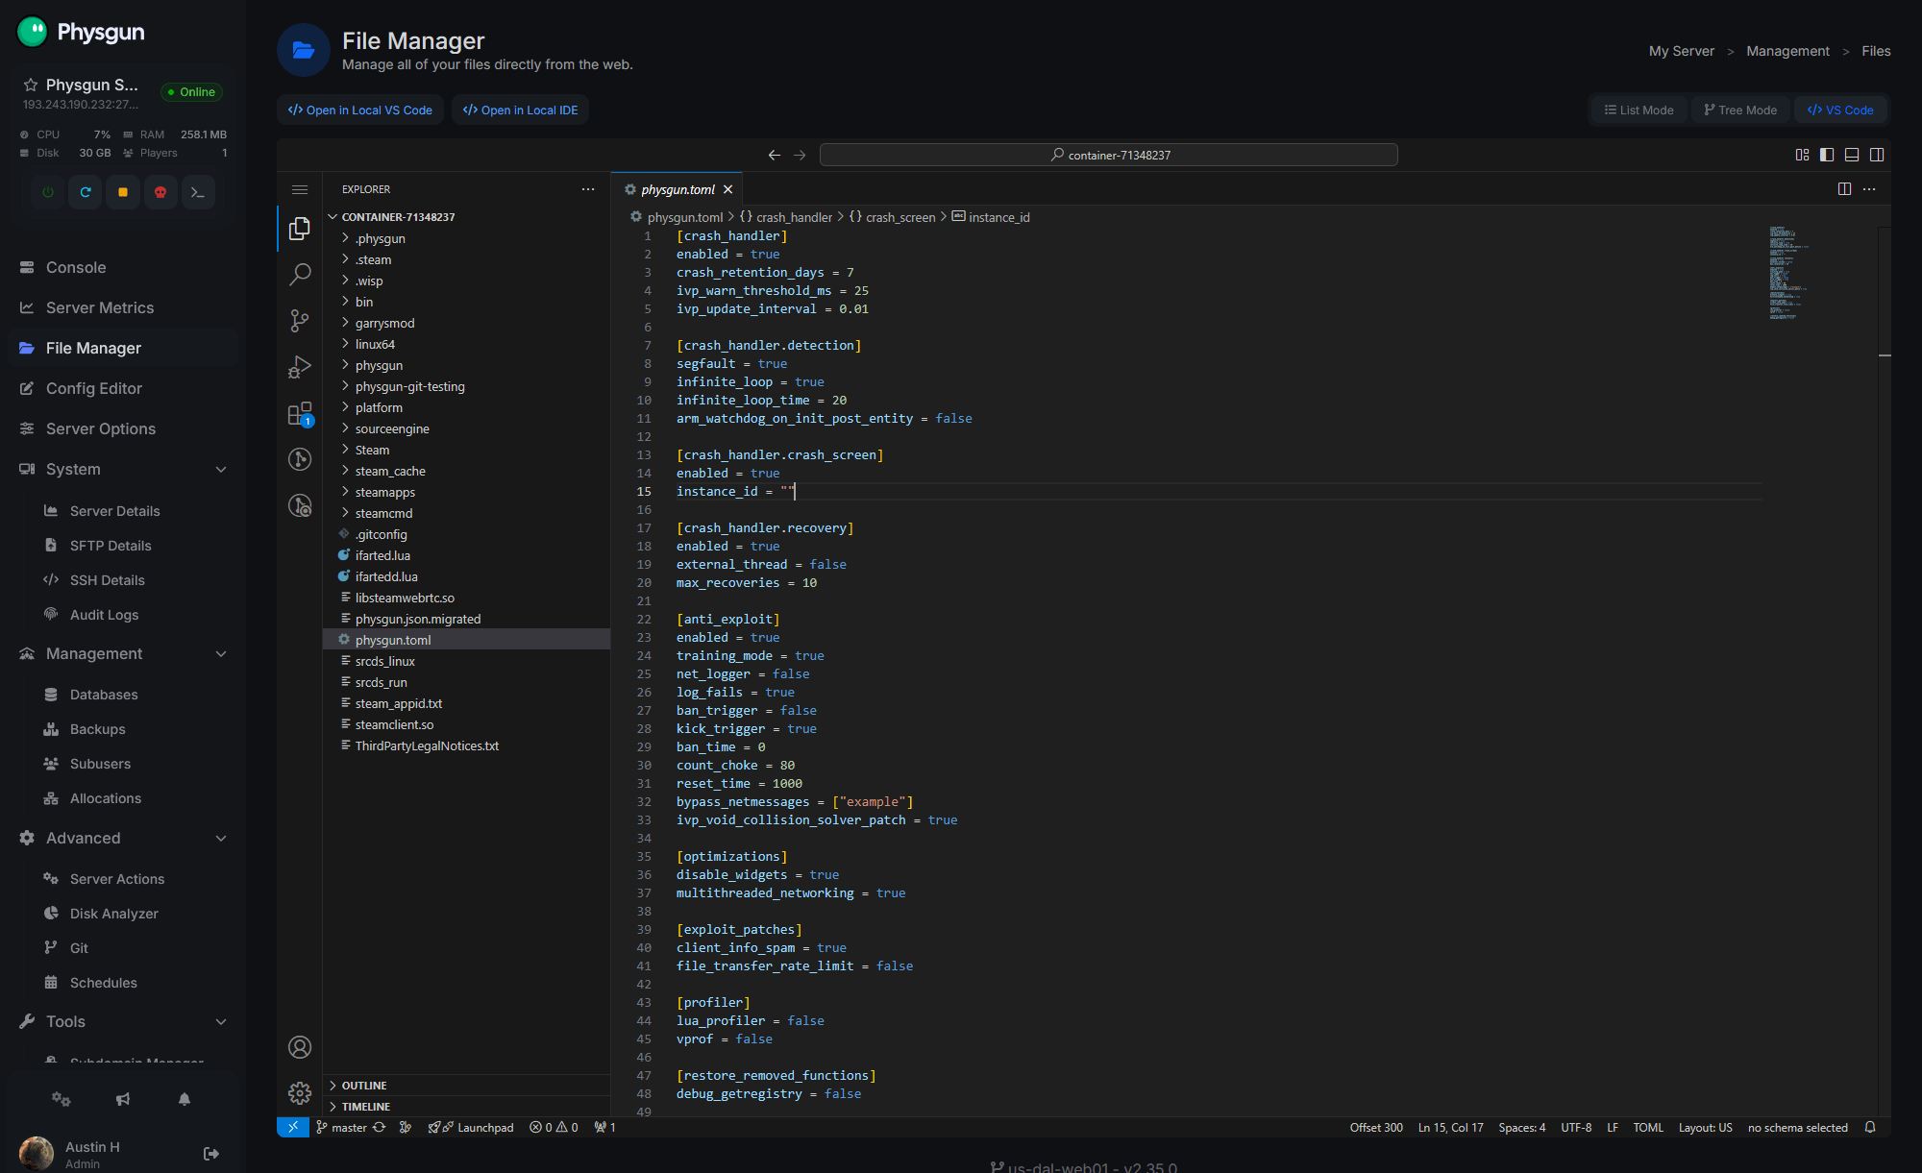Image resolution: width=1922 pixels, height=1173 pixels.
Task: Click the notifications bell in status bar
Action: (x=1870, y=1128)
